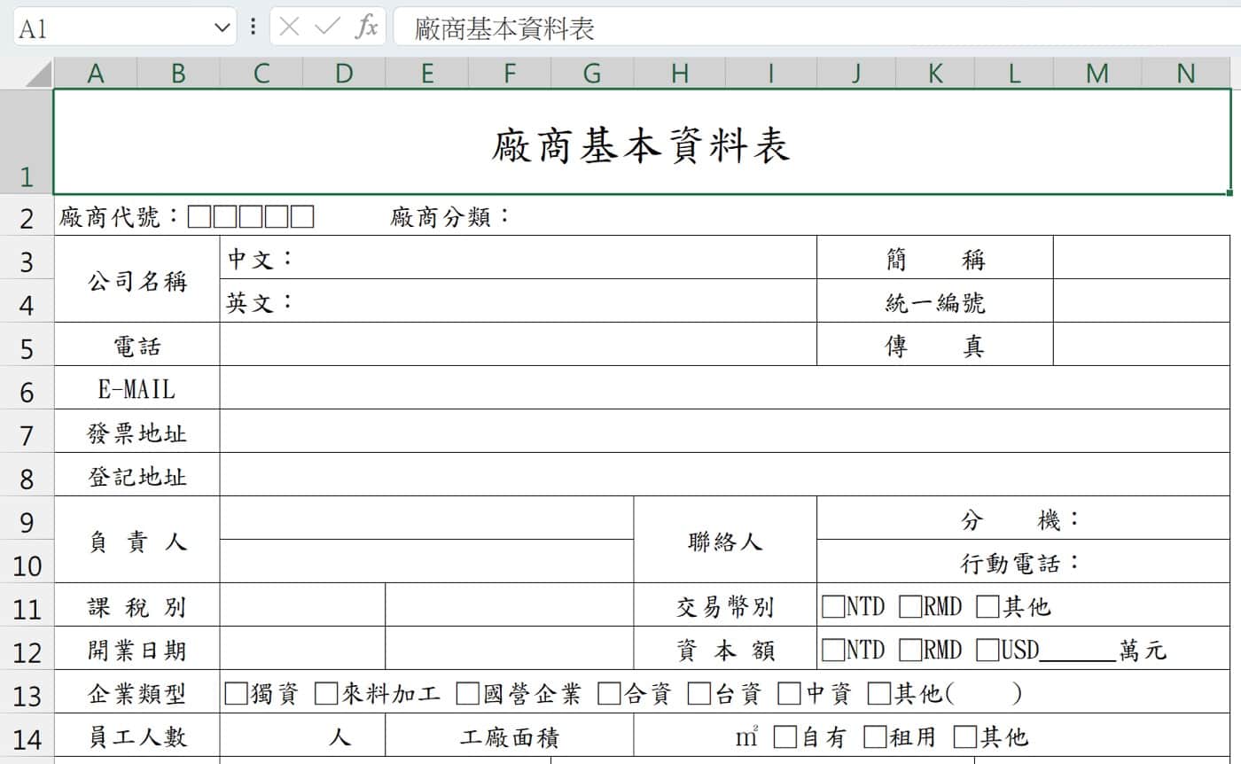Select column header G
Image resolution: width=1241 pixels, height=764 pixels.
click(x=592, y=74)
